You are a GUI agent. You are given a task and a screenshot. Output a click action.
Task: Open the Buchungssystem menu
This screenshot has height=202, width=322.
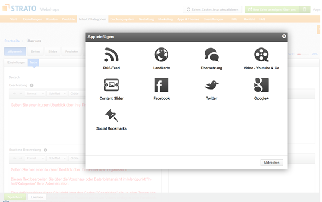[123, 19]
